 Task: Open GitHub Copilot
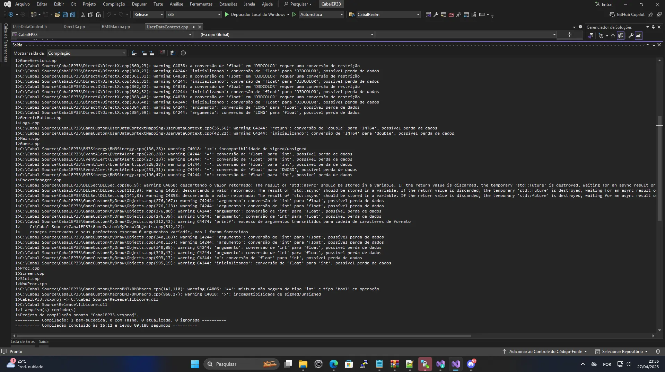tap(627, 15)
